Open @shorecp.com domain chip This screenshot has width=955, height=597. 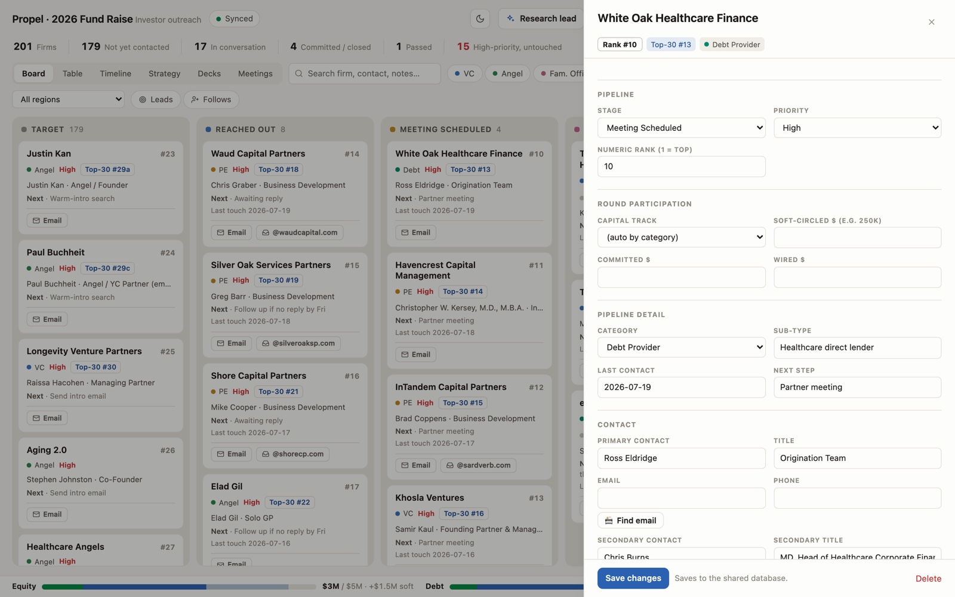pyautogui.click(x=293, y=454)
